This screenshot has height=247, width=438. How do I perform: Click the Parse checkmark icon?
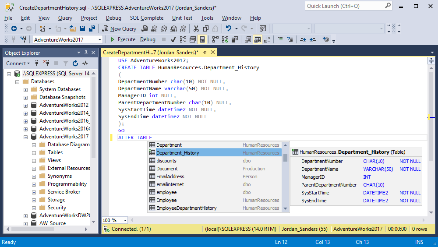point(173,39)
